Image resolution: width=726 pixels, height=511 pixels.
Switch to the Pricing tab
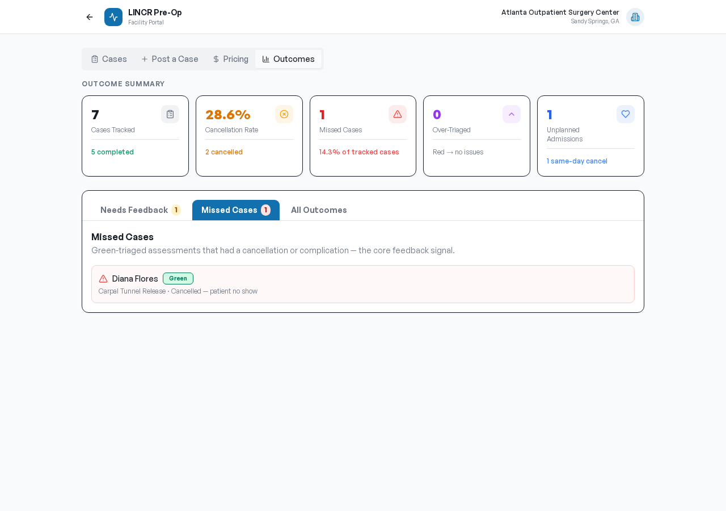click(230, 59)
